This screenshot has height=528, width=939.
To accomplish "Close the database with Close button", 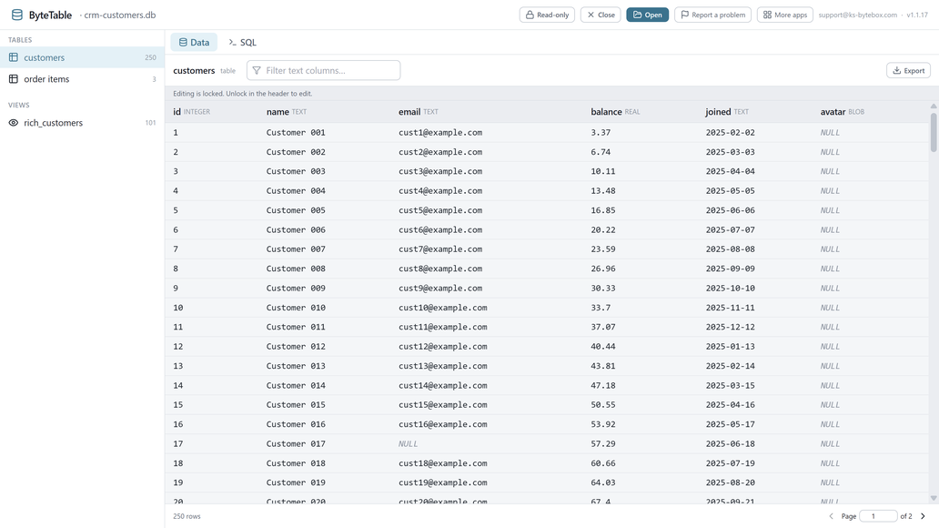I will (600, 15).
